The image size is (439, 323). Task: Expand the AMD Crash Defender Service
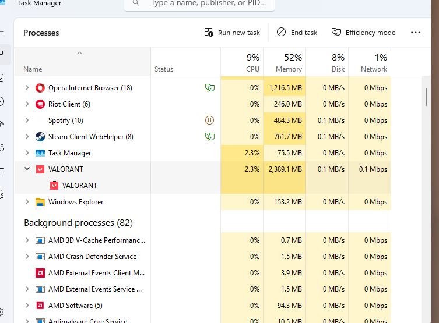pos(27,257)
